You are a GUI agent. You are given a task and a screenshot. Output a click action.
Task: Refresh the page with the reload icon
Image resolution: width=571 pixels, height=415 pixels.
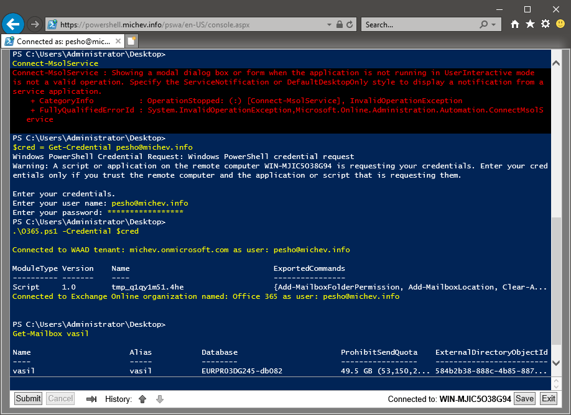point(350,24)
